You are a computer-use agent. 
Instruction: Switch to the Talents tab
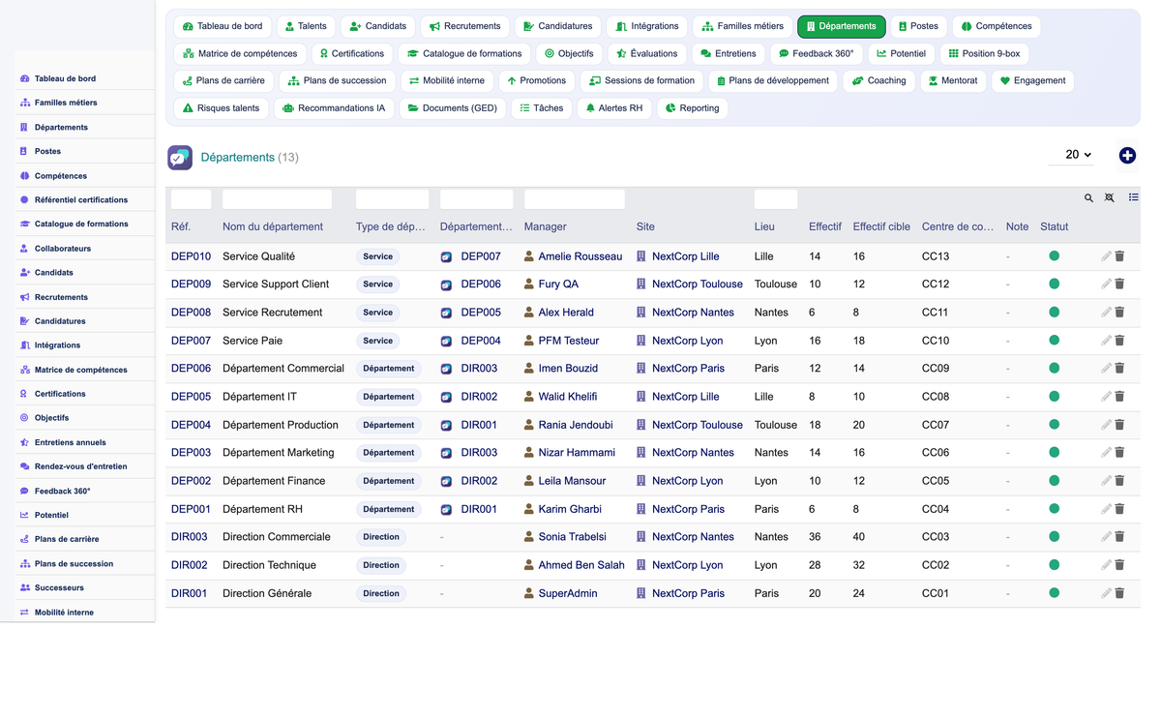[x=305, y=26]
